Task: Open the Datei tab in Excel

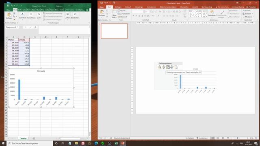Action: tap(9, 10)
